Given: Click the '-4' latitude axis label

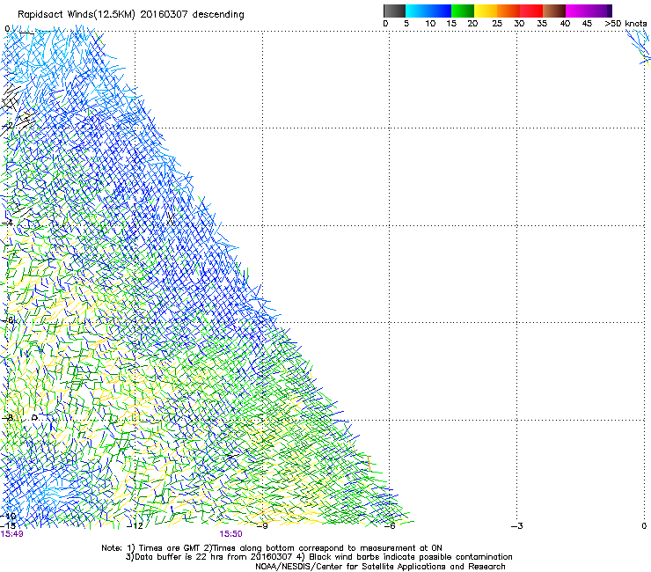Looking at the screenshot, I should tap(7, 223).
